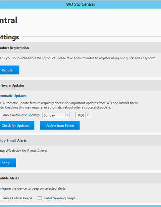Click the Update from Folder button

click(x=60, y=125)
